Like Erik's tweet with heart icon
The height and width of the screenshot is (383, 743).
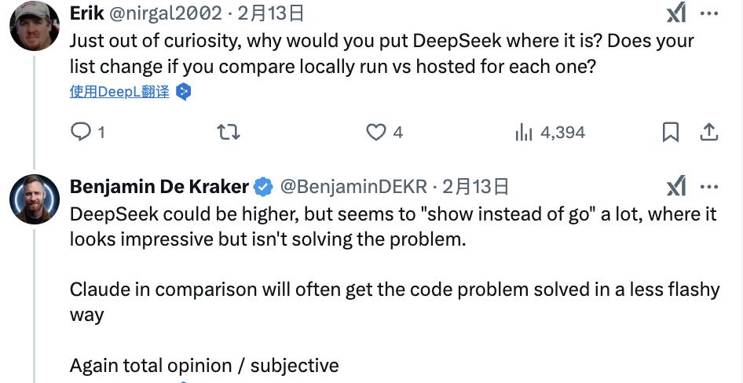coord(376,132)
